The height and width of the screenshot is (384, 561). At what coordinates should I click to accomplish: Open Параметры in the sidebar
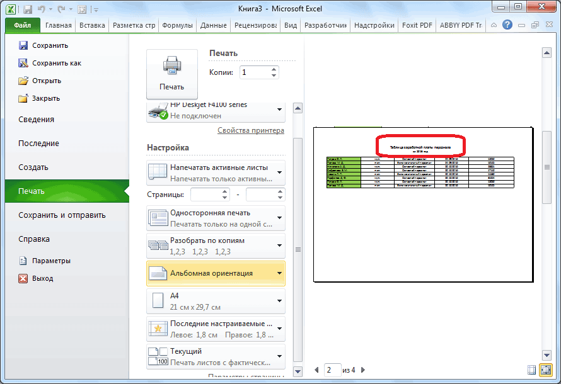[x=51, y=261]
